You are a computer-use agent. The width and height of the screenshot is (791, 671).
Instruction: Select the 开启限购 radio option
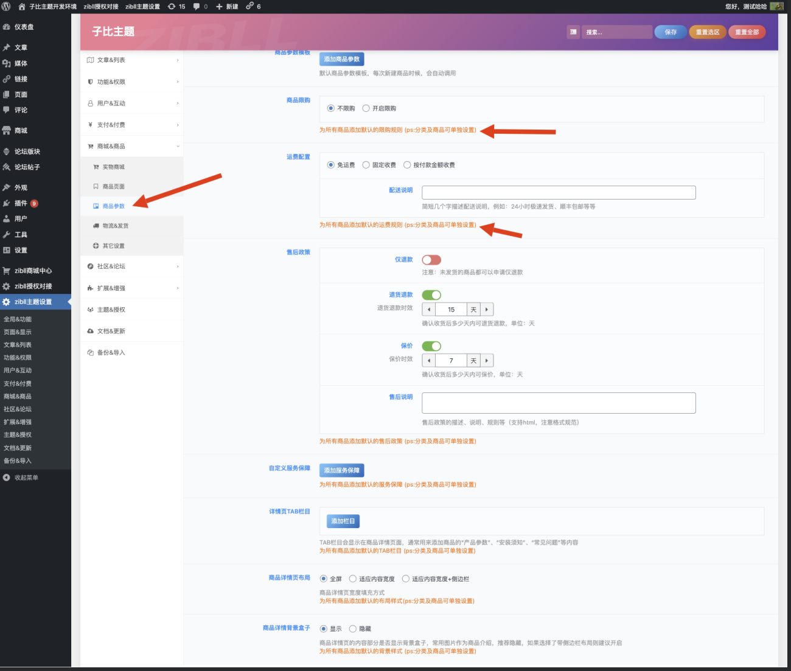366,108
